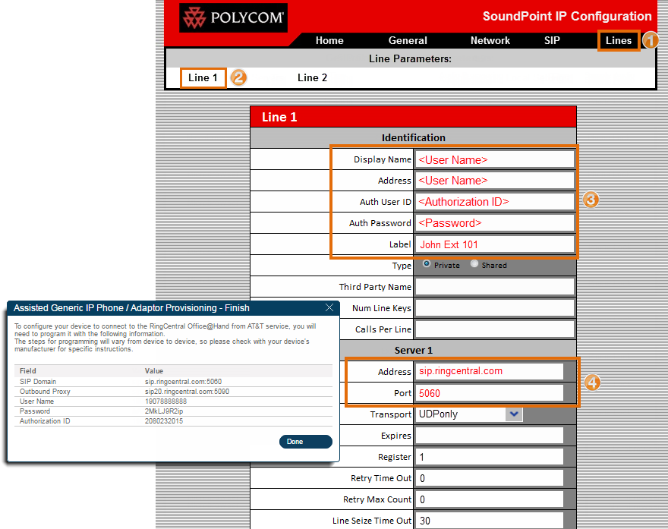Click the Value column header in dialog
The height and width of the screenshot is (529, 668).
click(x=154, y=371)
